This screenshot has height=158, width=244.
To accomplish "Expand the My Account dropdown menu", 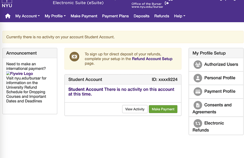I will [28, 16].
